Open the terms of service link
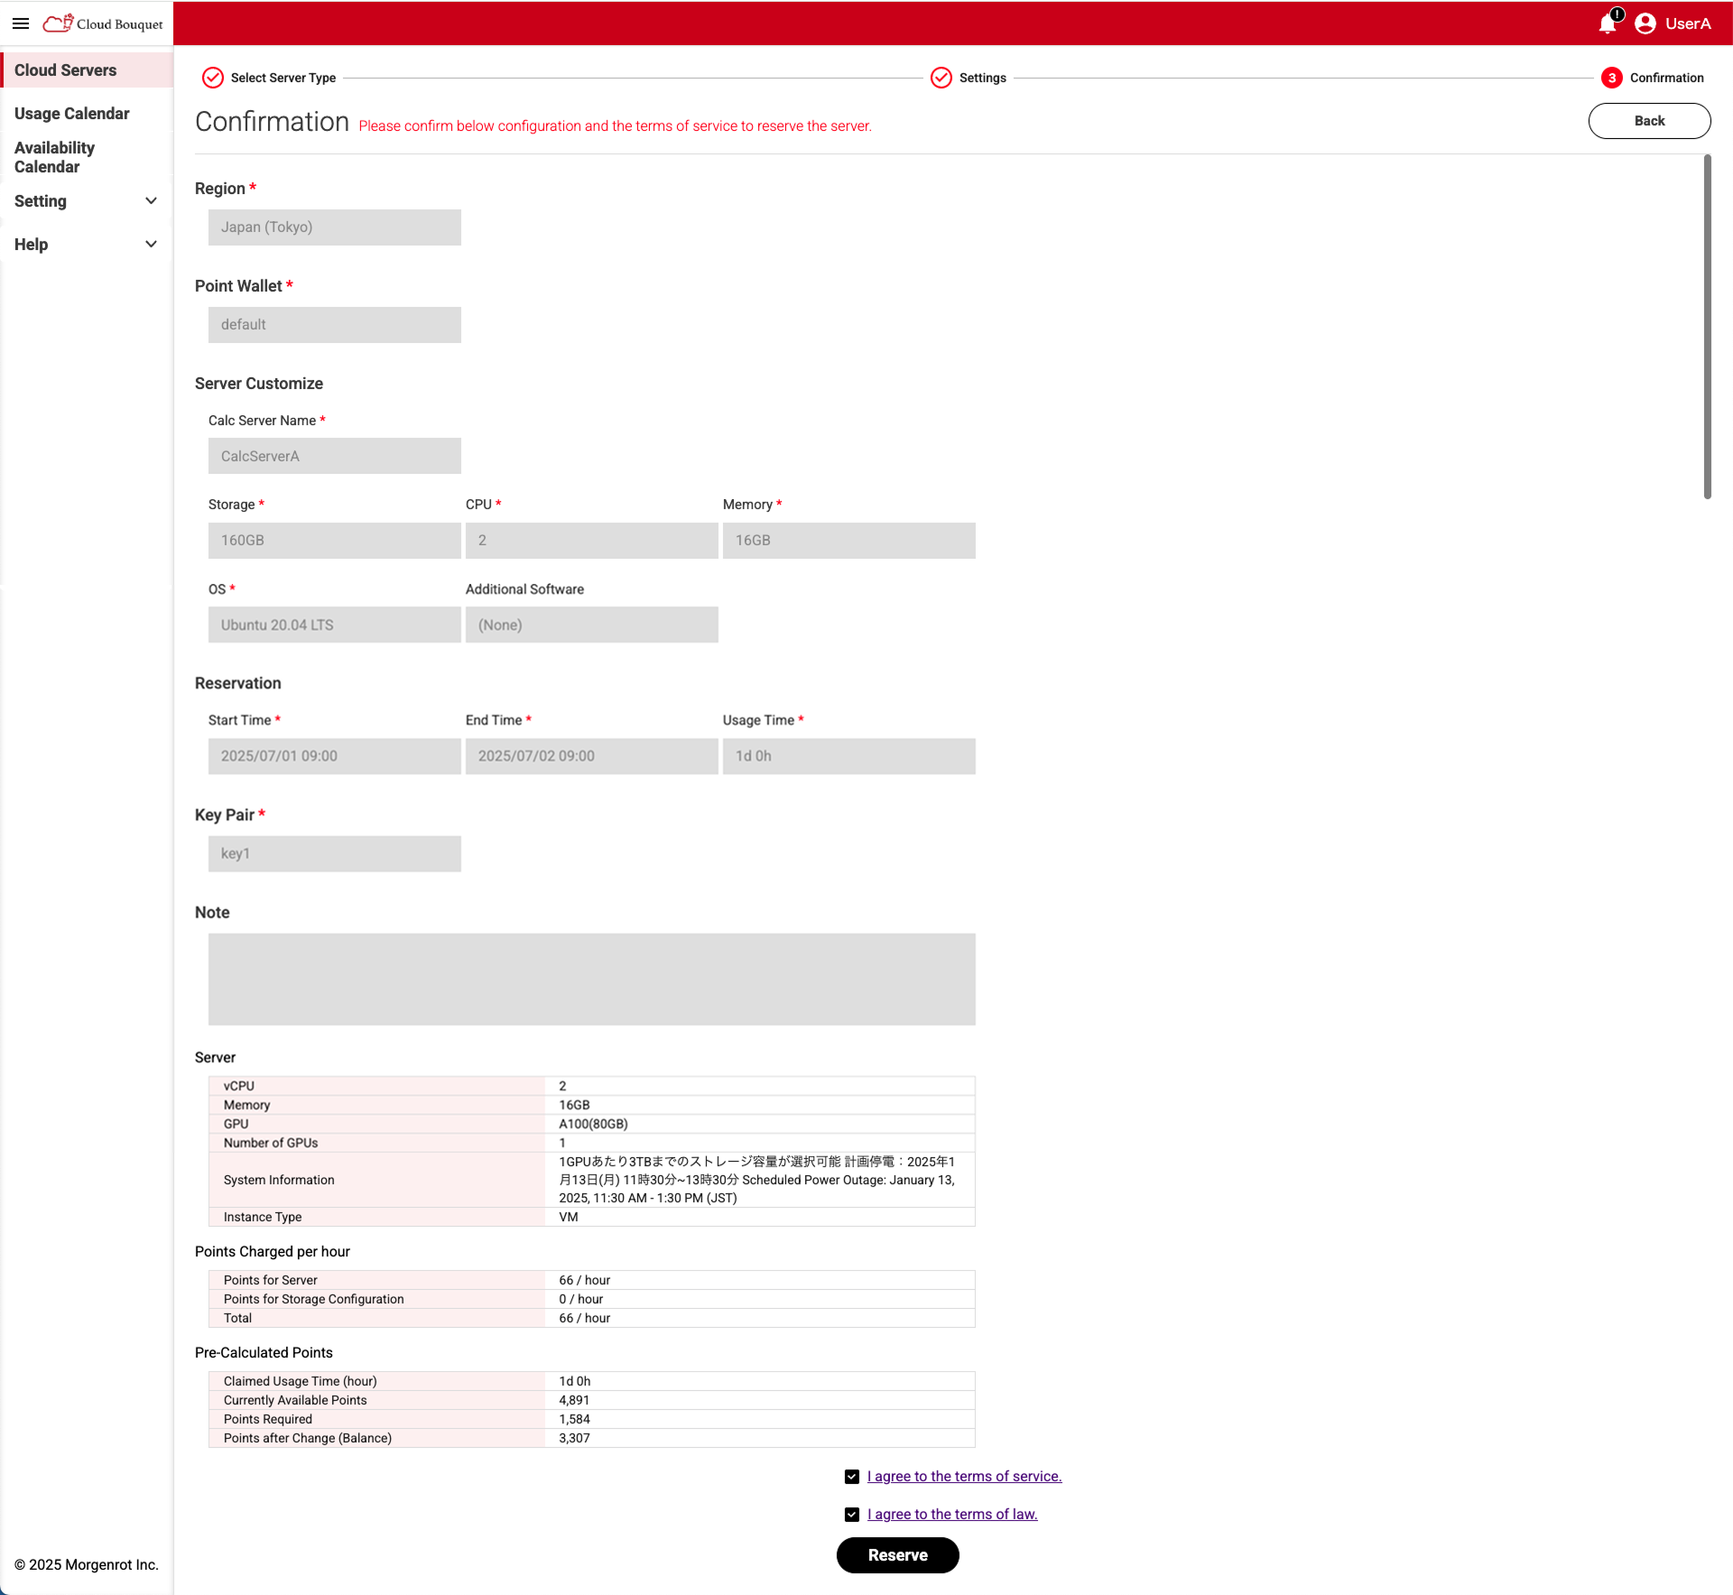The height and width of the screenshot is (1595, 1733). pos(964,1476)
